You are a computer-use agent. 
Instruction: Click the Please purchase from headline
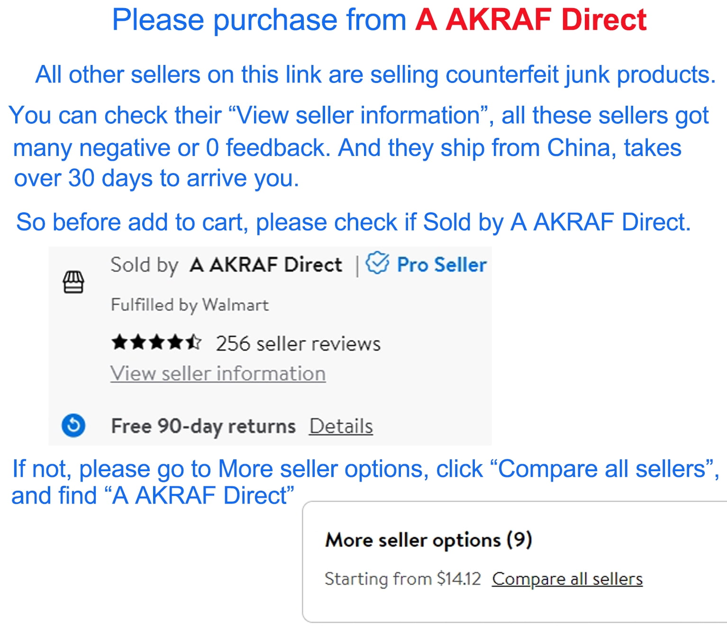click(x=259, y=20)
